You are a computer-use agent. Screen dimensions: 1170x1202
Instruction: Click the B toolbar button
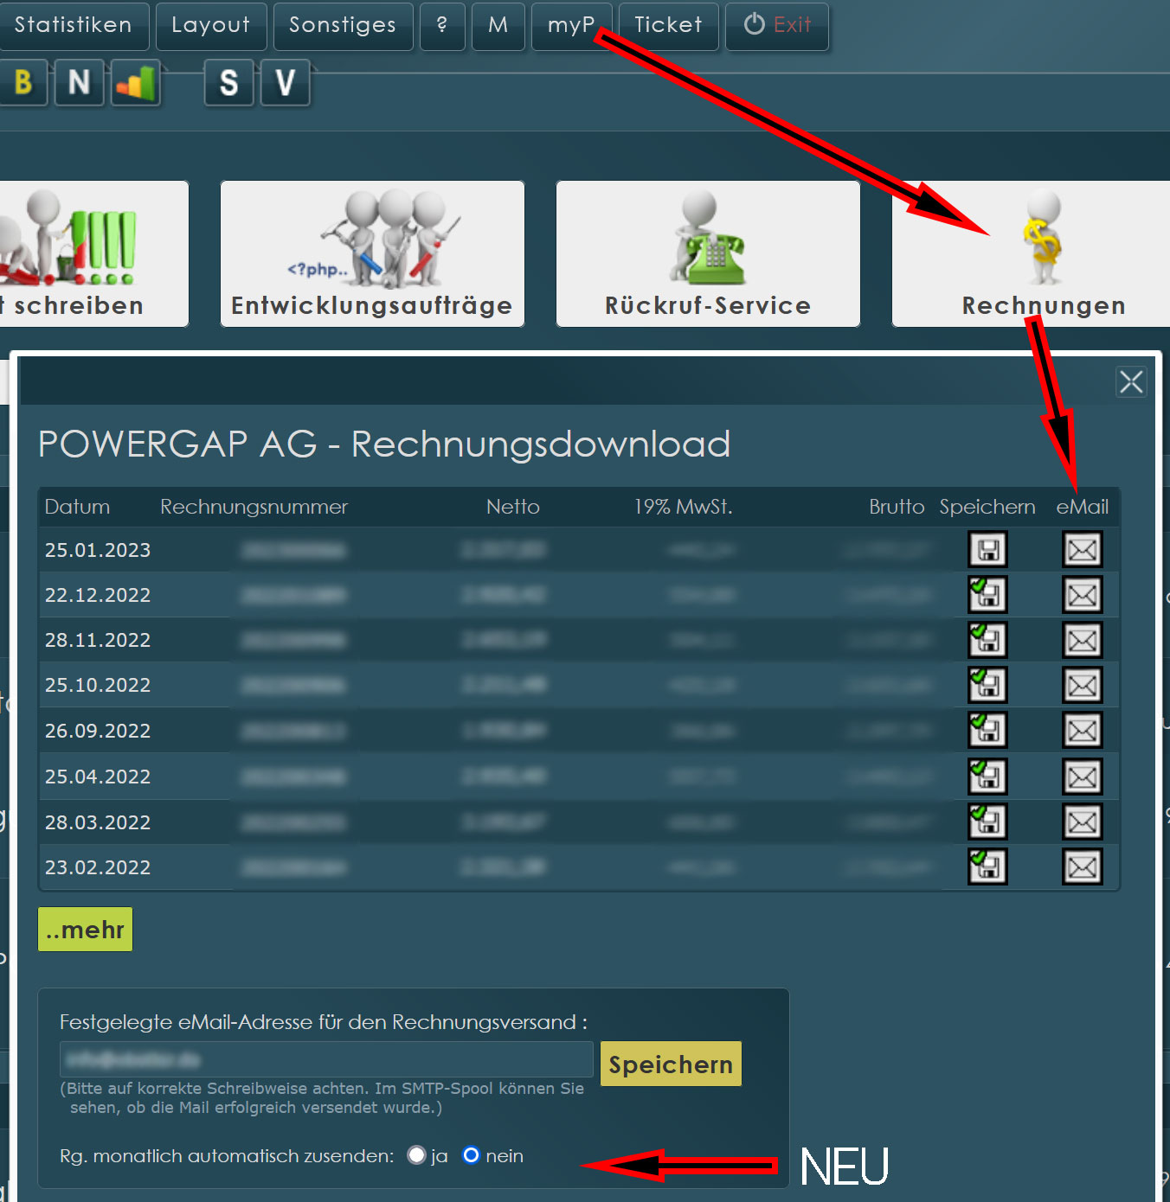pyautogui.click(x=22, y=83)
